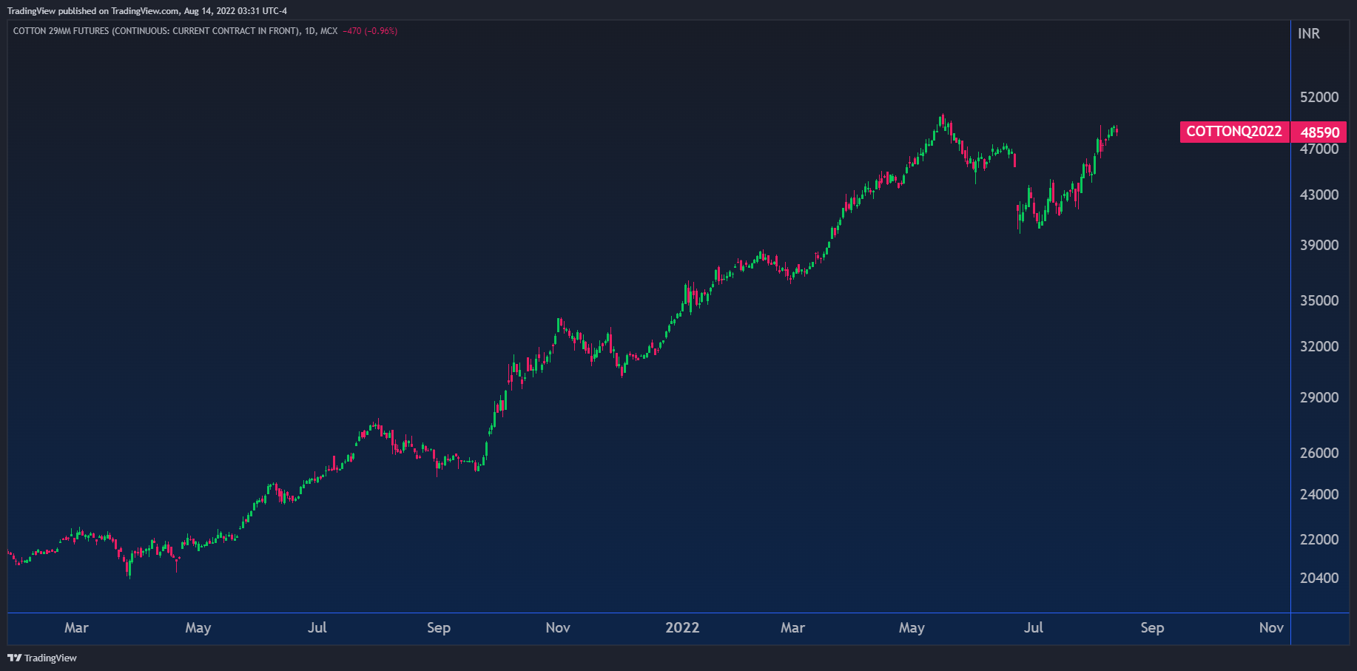Click the 47000 price axis label

[1319, 149]
